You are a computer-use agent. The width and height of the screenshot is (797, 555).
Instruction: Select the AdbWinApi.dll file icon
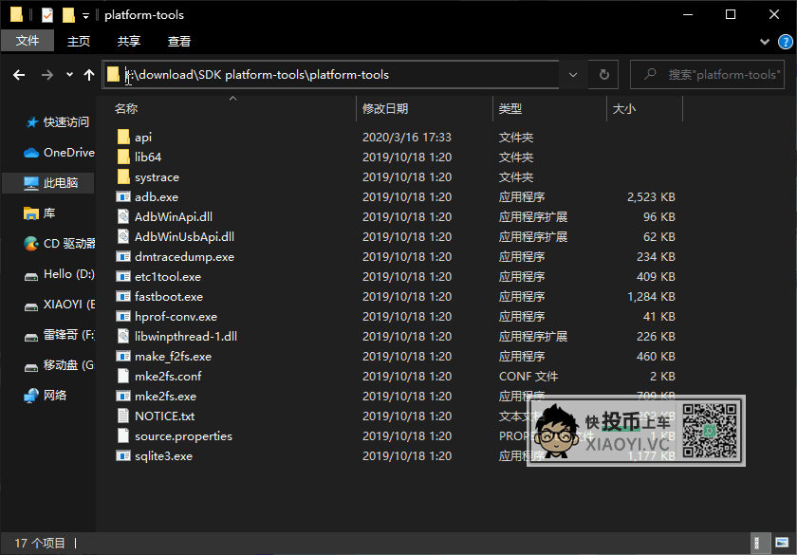pyautogui.click(x=123, y=216)
